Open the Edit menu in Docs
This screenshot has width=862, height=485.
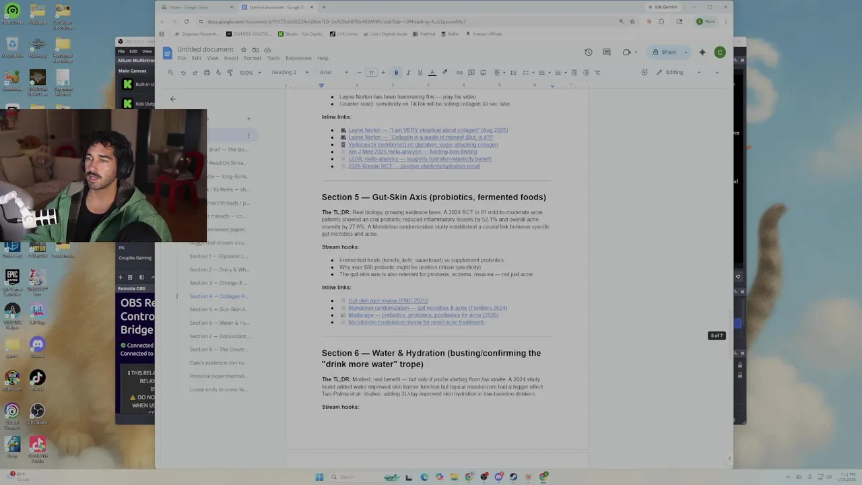196,59
